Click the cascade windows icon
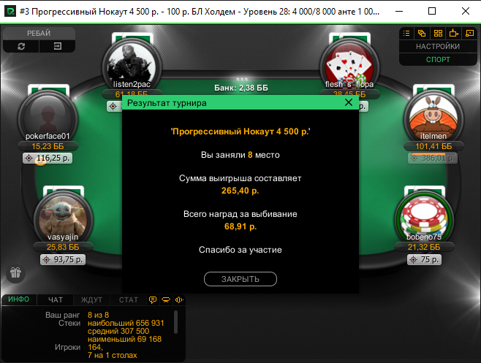 click(422, 34)
